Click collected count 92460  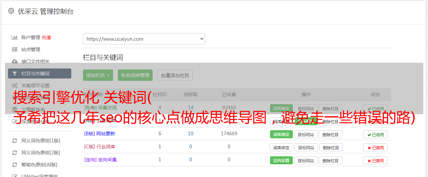point(229,108)
